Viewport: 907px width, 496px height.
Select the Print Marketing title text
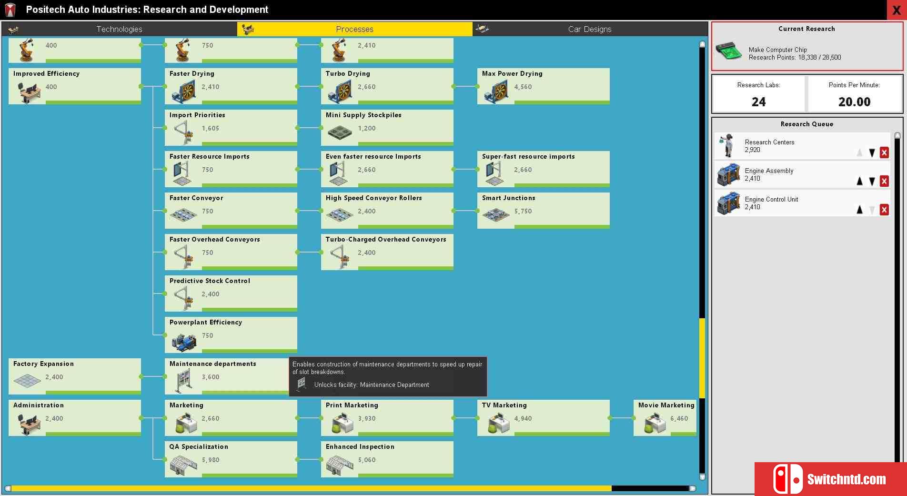352,405
